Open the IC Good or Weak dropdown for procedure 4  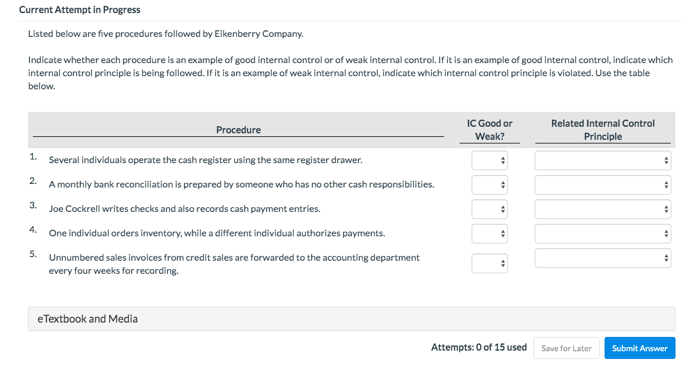489,233
